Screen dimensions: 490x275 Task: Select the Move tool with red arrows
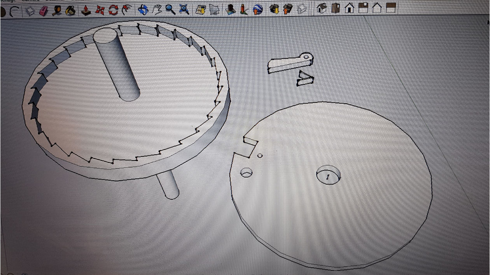(100, 10)
